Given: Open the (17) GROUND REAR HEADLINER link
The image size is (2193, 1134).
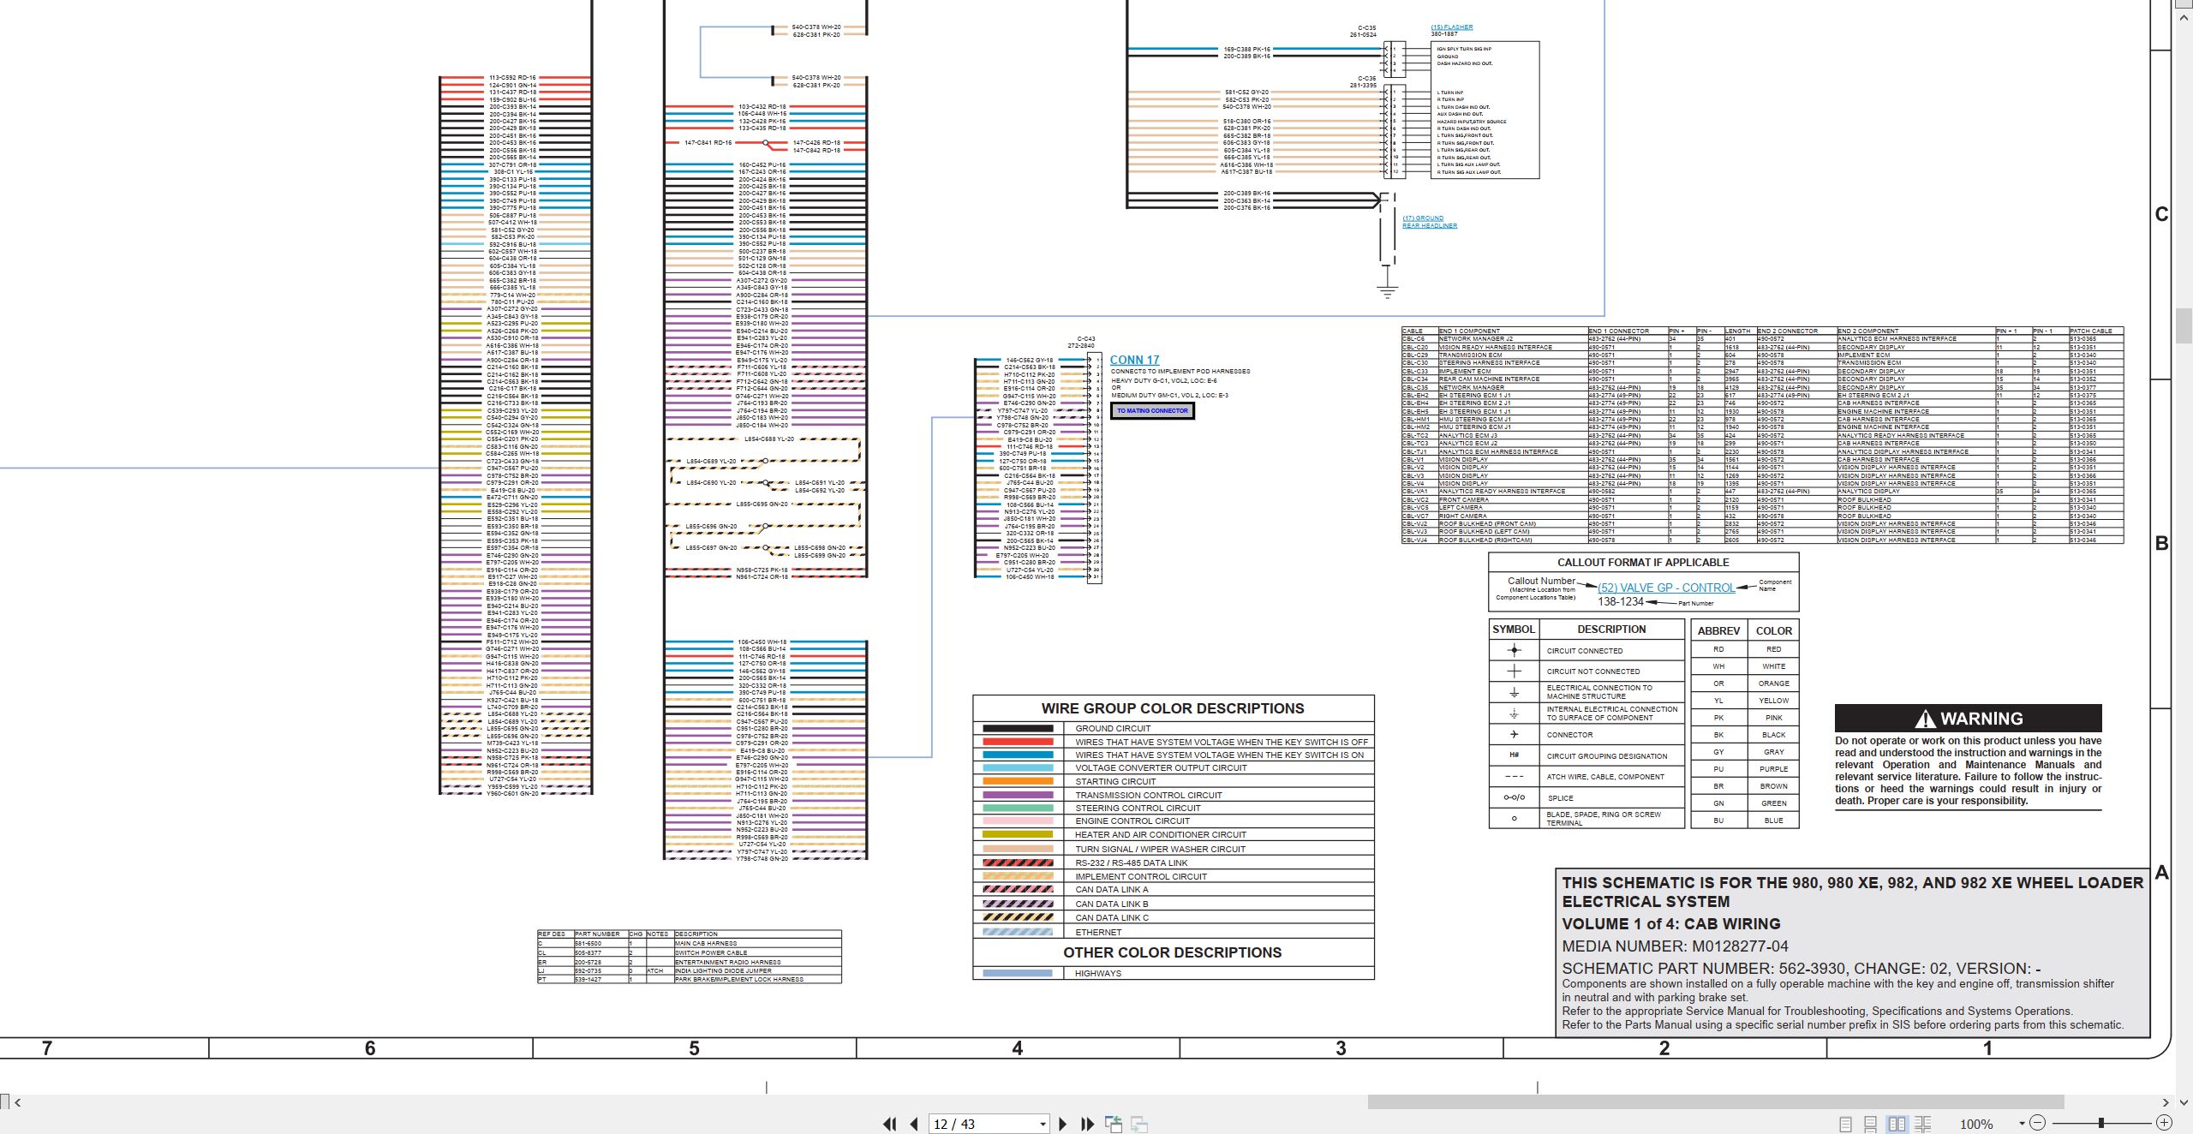Looking at the screenshot, I should point(1430,222).
